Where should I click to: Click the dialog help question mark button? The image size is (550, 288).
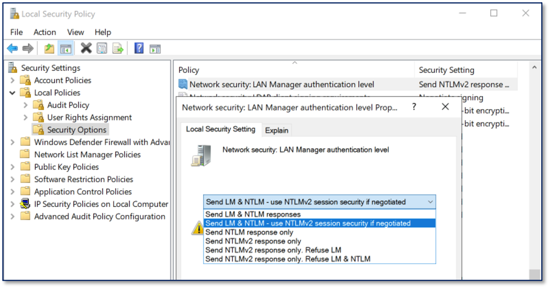point(414,106)
